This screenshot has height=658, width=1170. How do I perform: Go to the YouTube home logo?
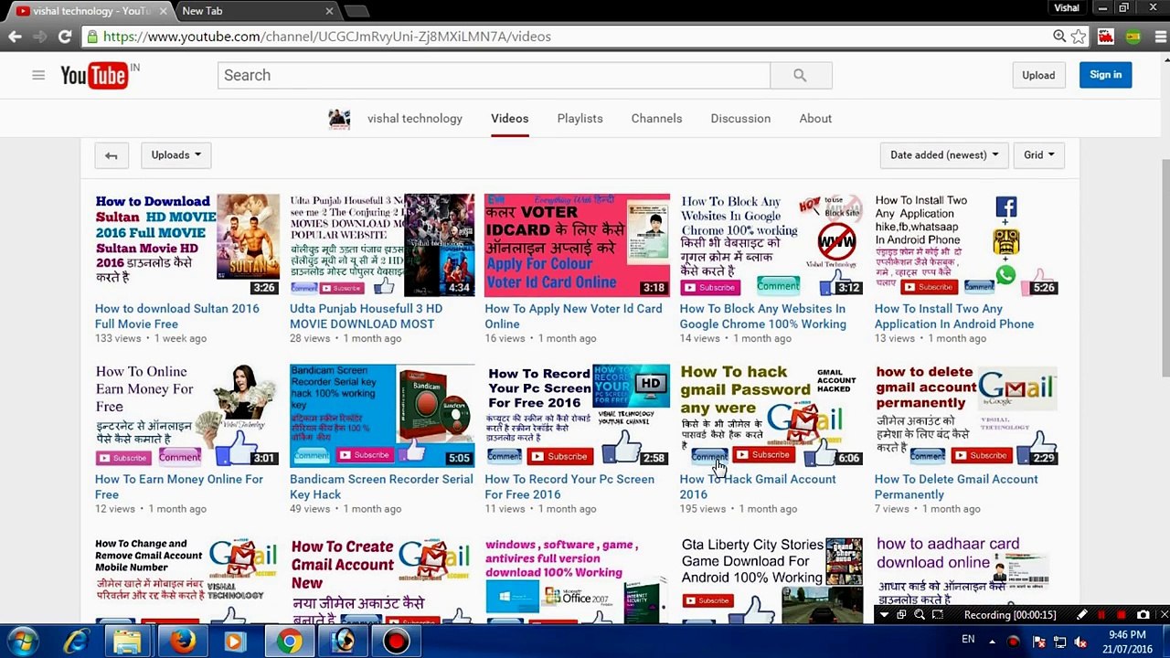coord(94,76)
